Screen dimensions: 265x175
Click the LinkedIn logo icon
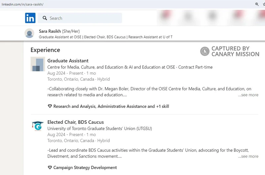[30, 18]
